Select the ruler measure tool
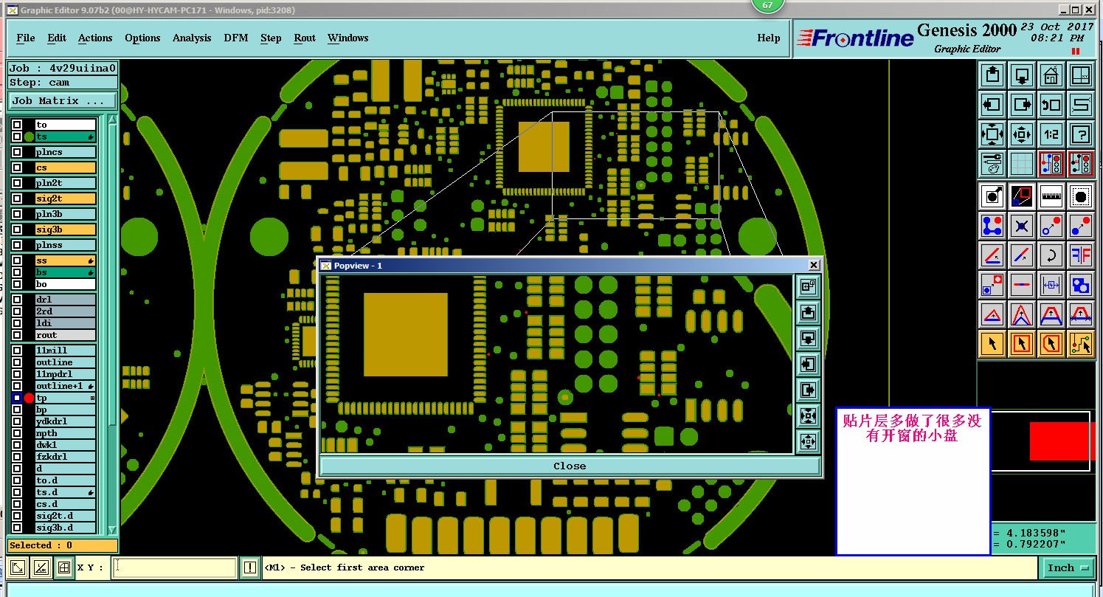1103x597 pixels. pyautogui.click(x=1051, y=196)
